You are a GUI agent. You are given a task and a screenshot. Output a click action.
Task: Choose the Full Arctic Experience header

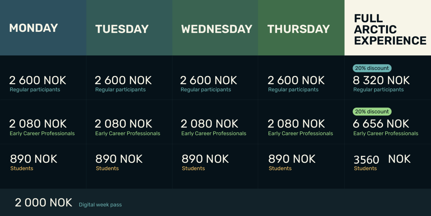(x=390, y=29)
